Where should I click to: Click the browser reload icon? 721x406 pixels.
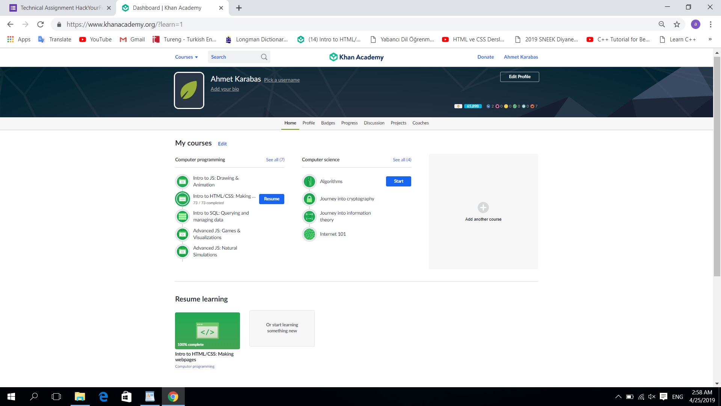pyautogui.click(x=40, y=24)
